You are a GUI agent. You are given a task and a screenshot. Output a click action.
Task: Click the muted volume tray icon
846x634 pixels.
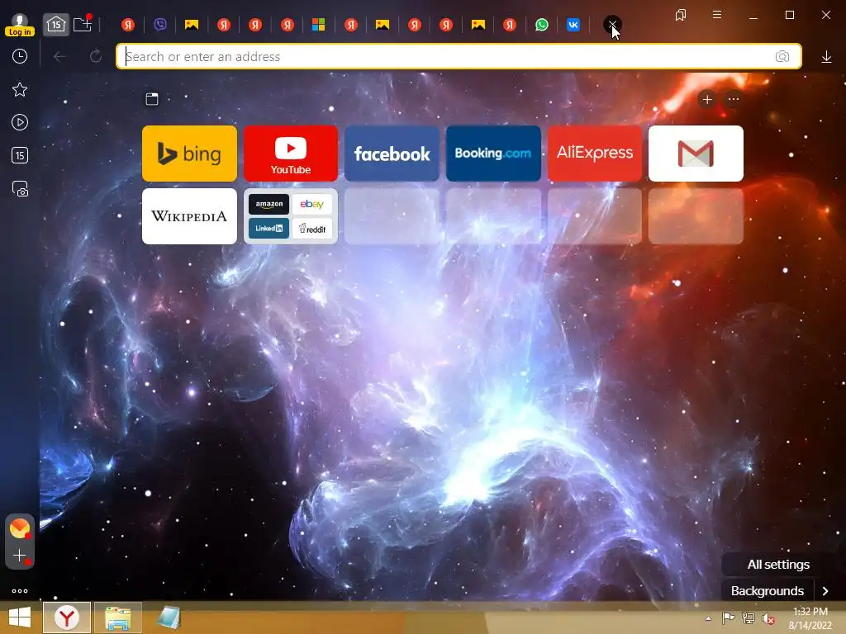tap(768, 618)
